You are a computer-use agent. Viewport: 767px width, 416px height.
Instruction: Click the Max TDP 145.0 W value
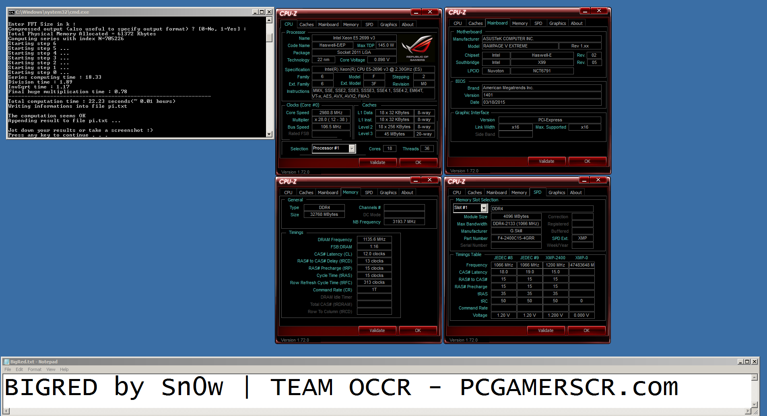(x=386, y=45)
